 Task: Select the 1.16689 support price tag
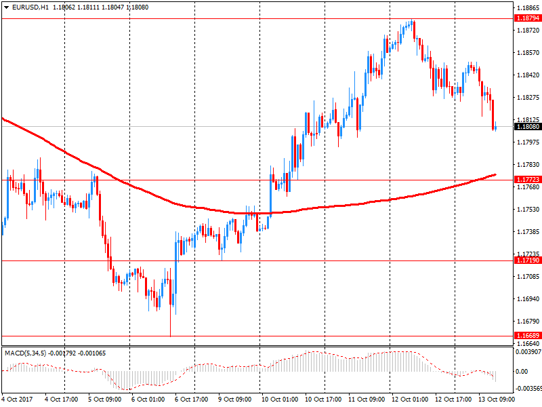tap(528, 336)
